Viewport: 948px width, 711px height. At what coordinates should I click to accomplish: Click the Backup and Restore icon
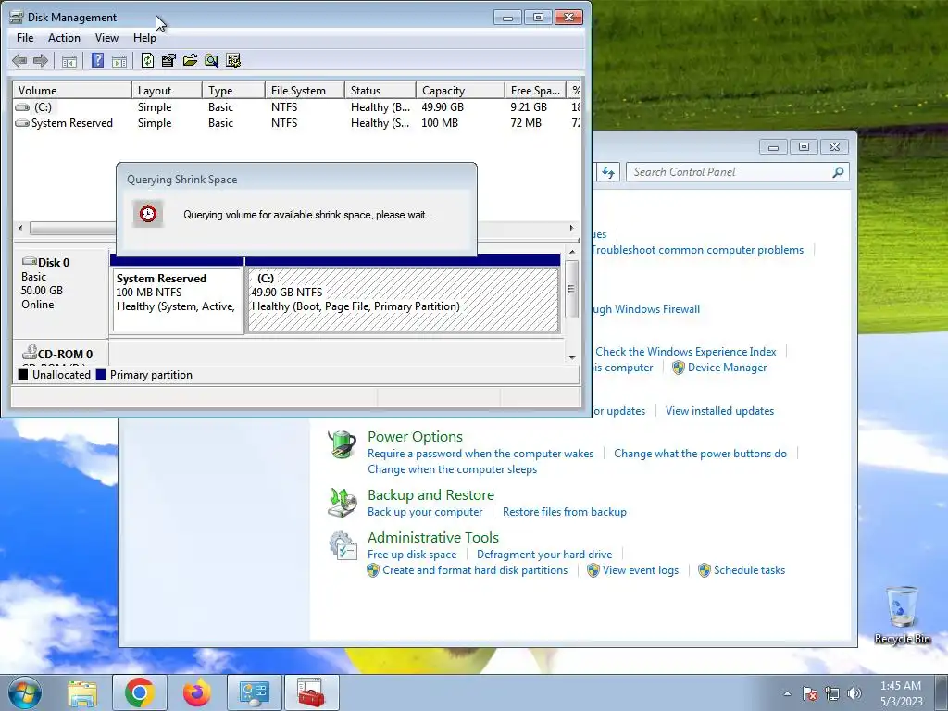343,503
